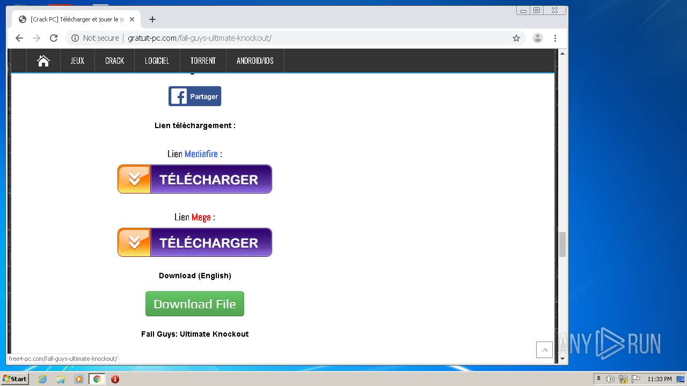Click the taskbar clock 11:33 PM
Screen dimensions: 687x386
pyautogui.click(x=660, y=379)
